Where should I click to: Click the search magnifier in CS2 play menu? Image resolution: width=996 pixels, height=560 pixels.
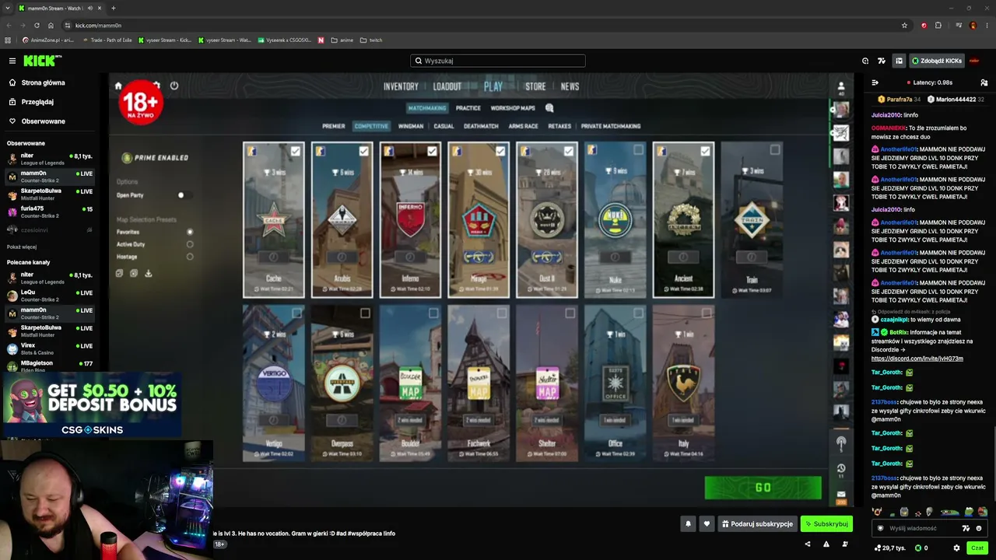coord(549,108)
